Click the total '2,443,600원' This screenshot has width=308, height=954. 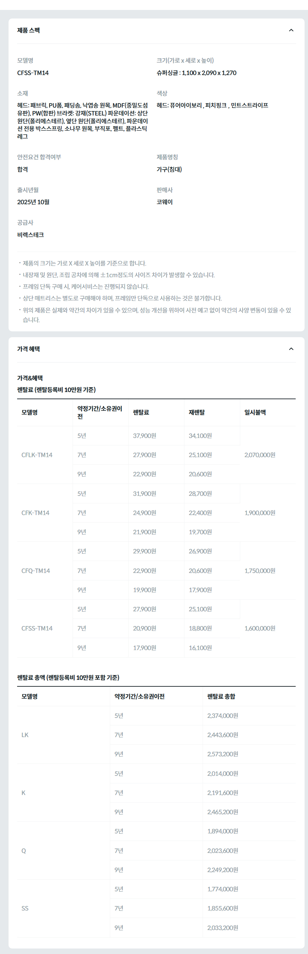[x=222, y=735]
